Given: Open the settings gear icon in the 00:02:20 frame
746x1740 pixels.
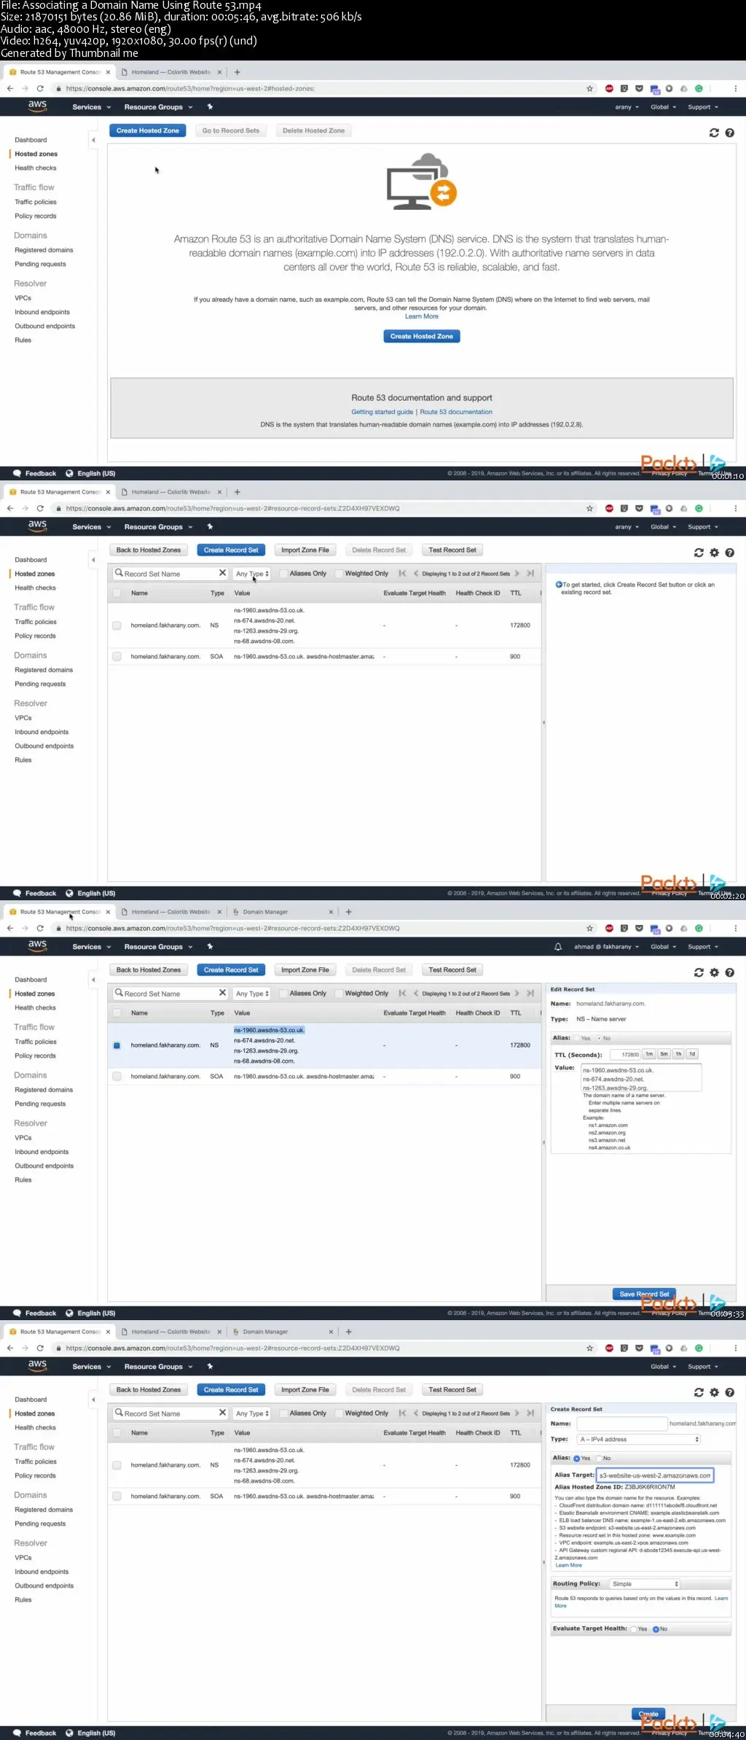Looking at the screenshot, I should click(x=714, y=553).
